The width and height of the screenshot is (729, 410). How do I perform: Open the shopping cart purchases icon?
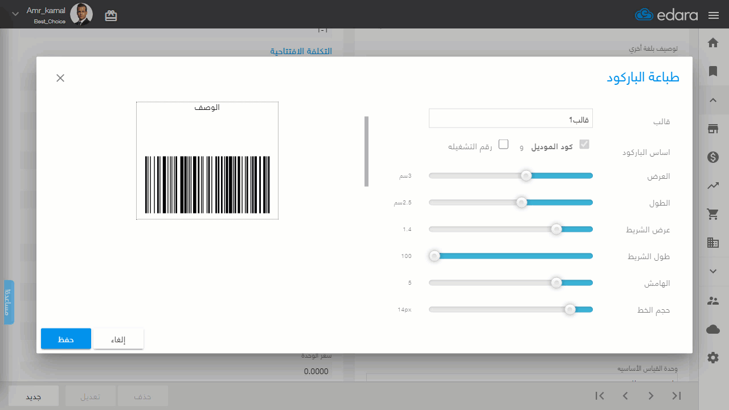pyautogui.click(x=712, y=214)
